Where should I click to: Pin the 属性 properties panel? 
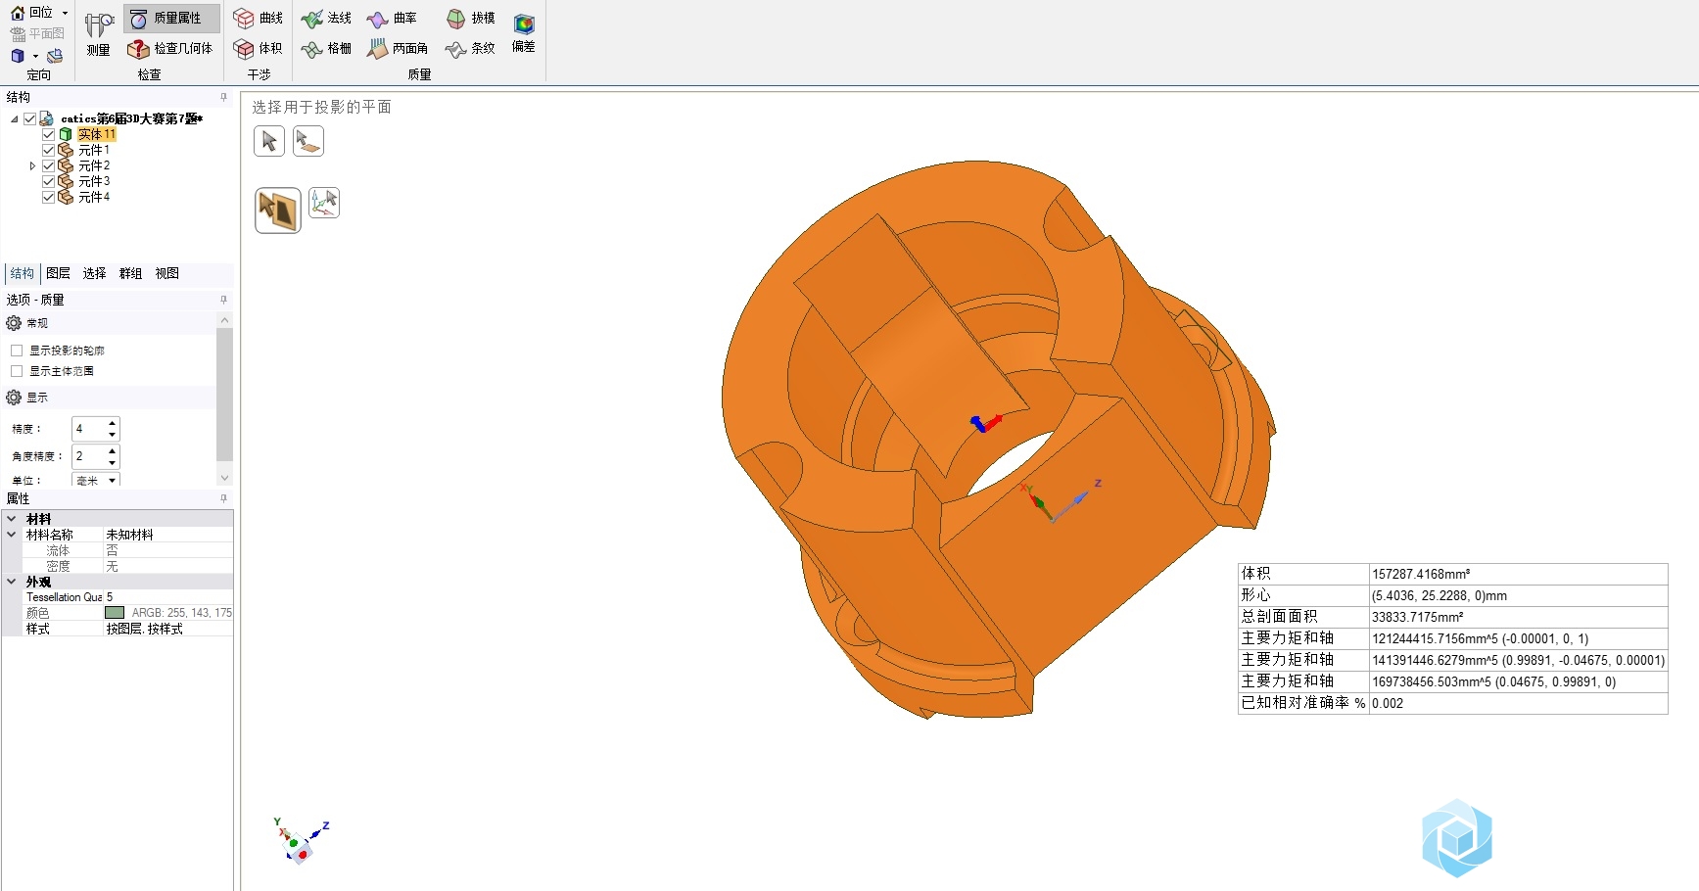pyautogui.click(x=223, y=498)
